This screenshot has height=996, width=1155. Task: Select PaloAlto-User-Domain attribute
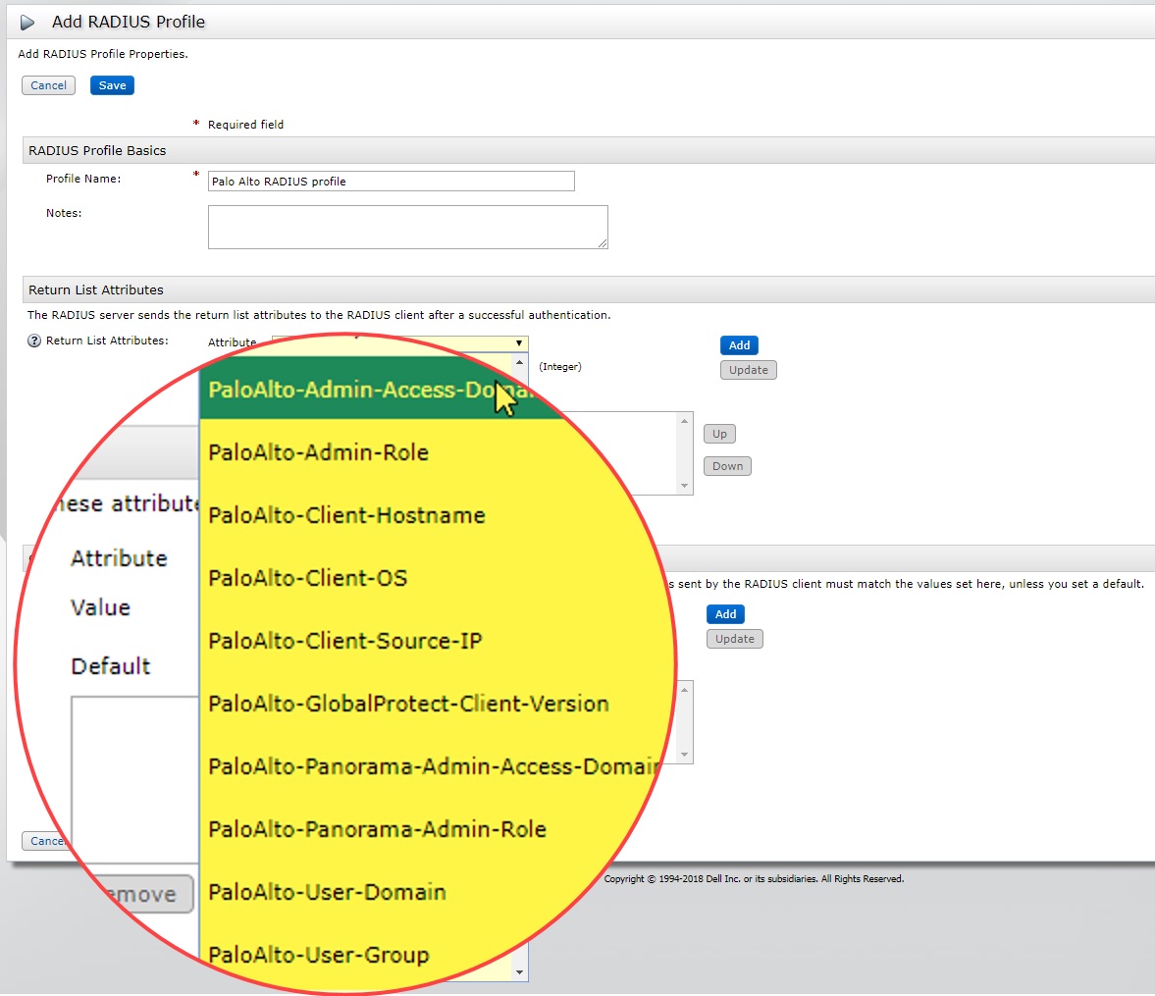(327, 892)
